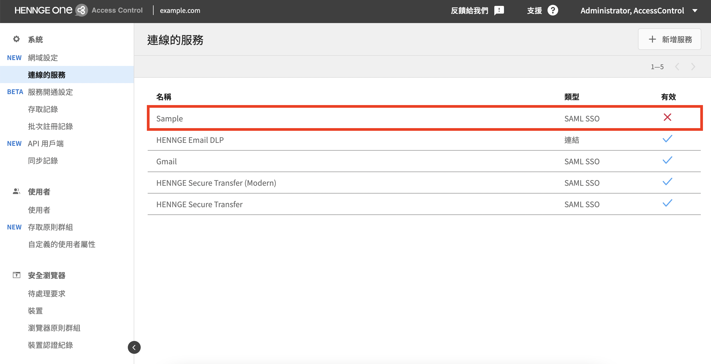
Task: Click the checkmark in the Gmail row
Action: pos(668,160)
